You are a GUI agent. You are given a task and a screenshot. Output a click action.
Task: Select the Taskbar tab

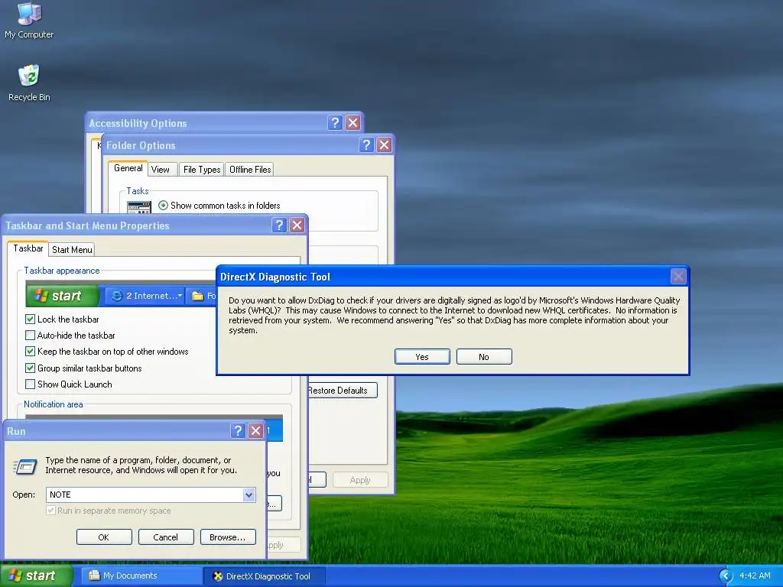(x=28, y=248)
